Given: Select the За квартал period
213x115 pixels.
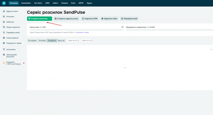Looking at the screenshot, I should (52, 41).
